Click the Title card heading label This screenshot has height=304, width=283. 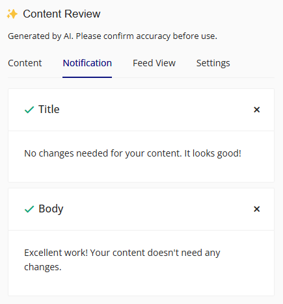49,109
